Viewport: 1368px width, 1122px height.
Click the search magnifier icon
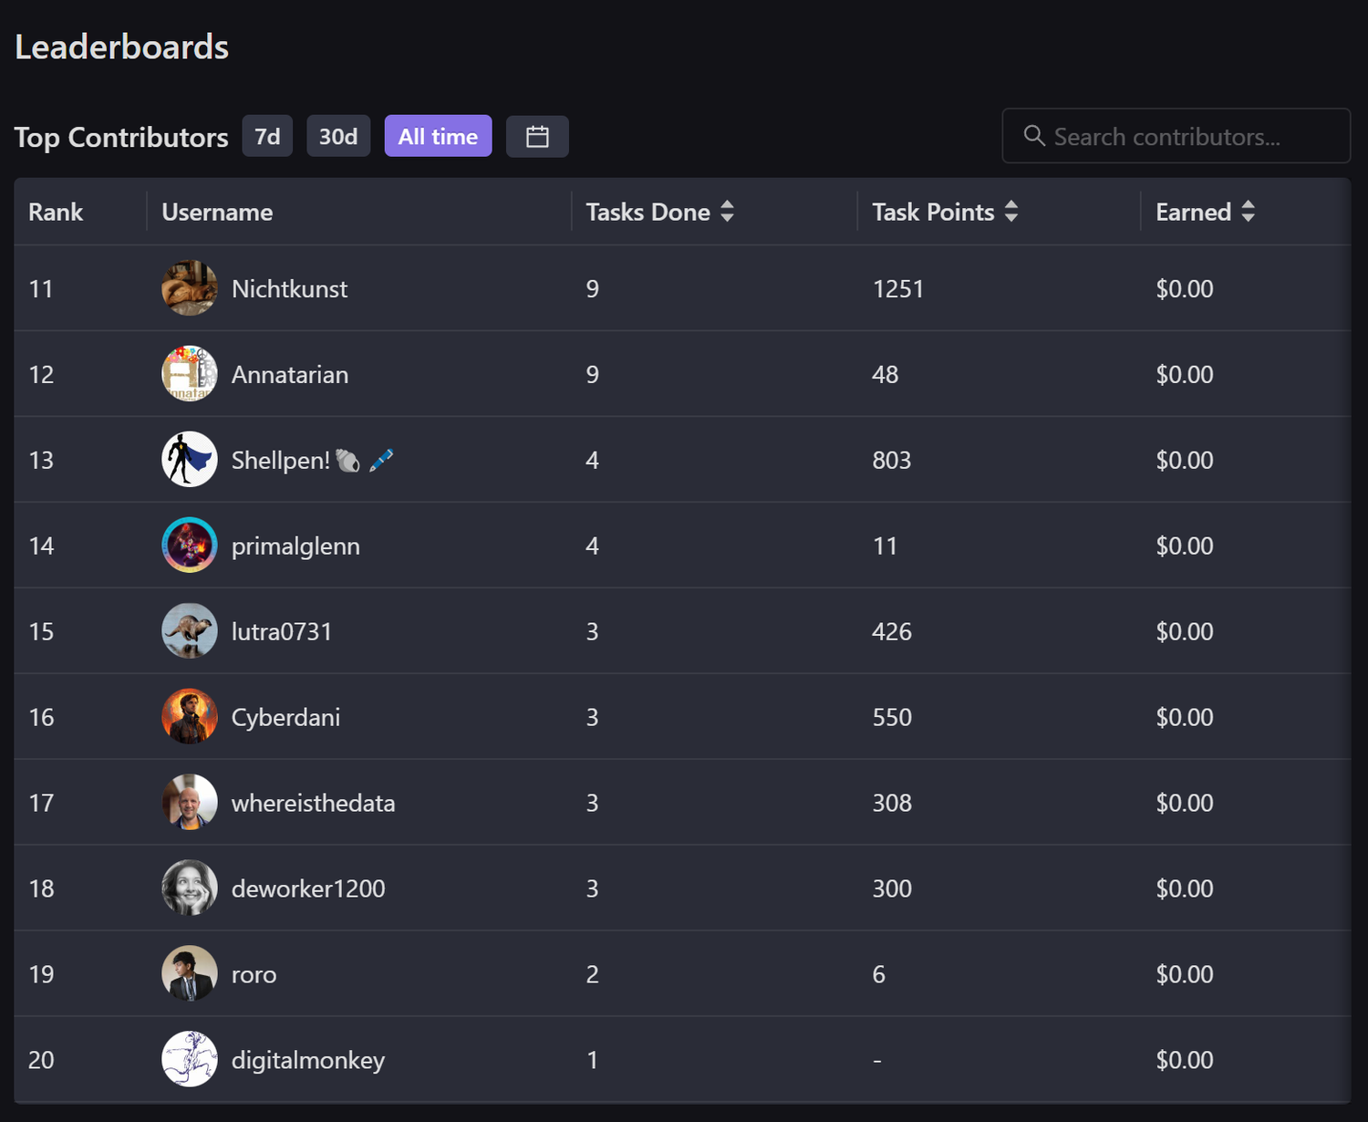1033,136
